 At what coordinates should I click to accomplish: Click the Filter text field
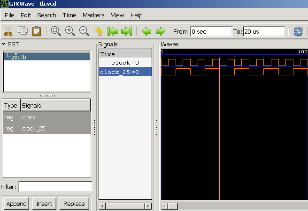pyautogui.click(x=55, y=187)
